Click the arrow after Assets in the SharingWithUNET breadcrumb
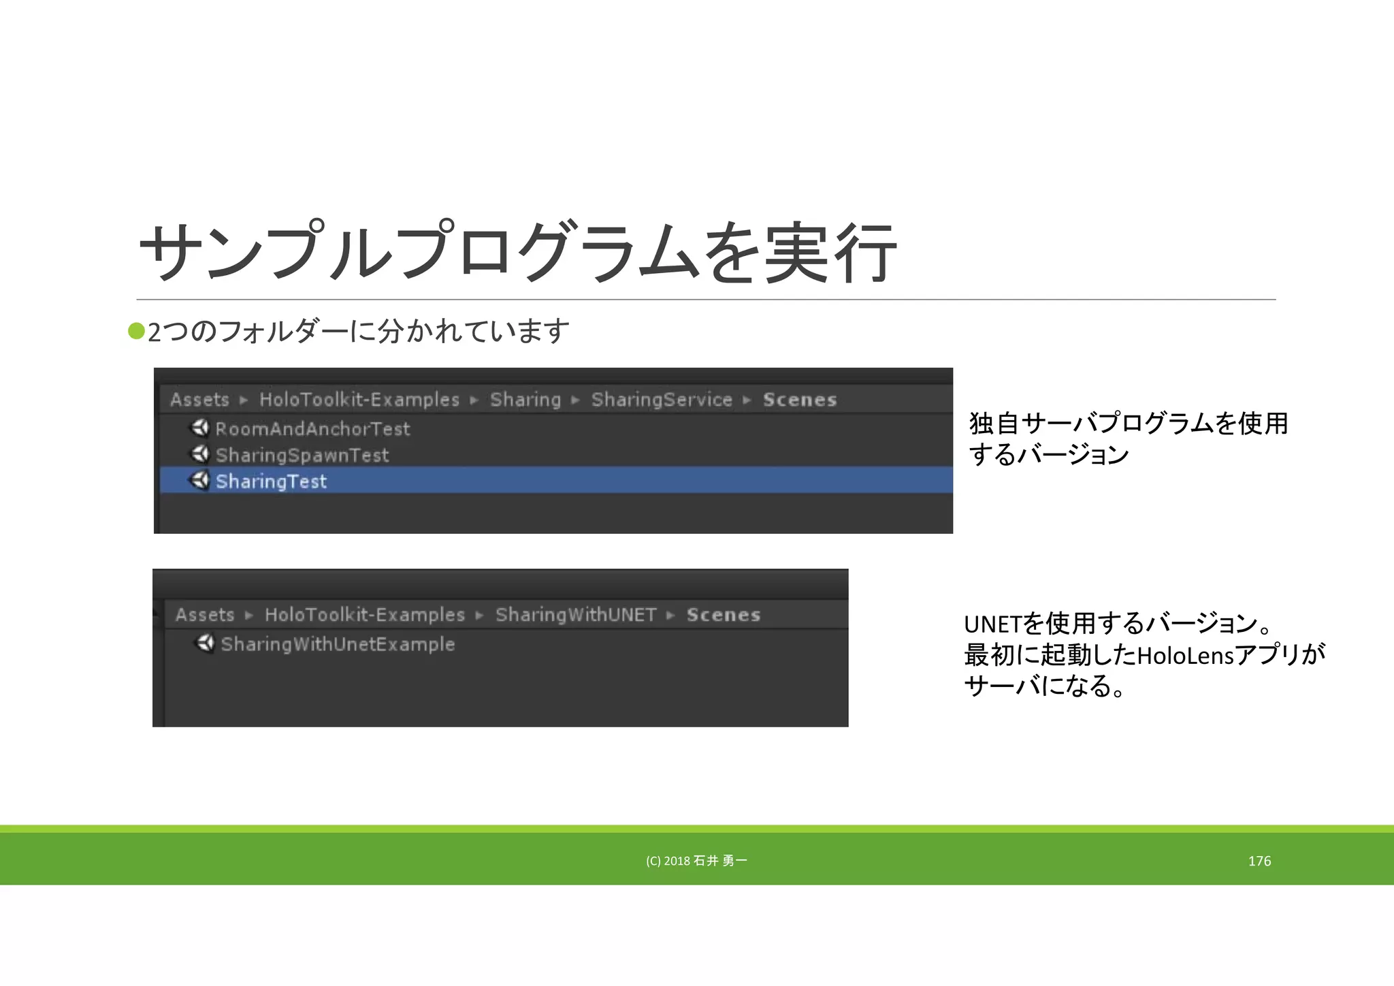Screen dimensions: 1394x986 click(249, 616)
